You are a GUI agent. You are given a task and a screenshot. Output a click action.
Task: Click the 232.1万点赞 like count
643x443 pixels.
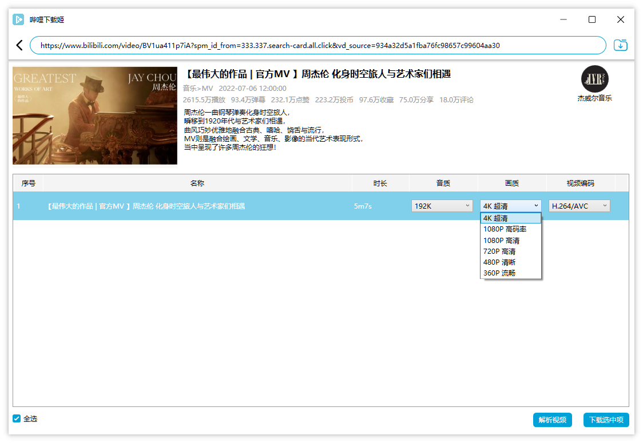coord(290,99)
